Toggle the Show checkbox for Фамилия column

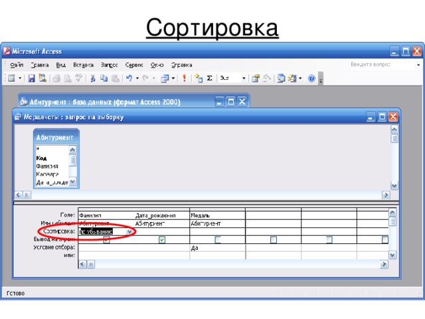coord(106,240)
